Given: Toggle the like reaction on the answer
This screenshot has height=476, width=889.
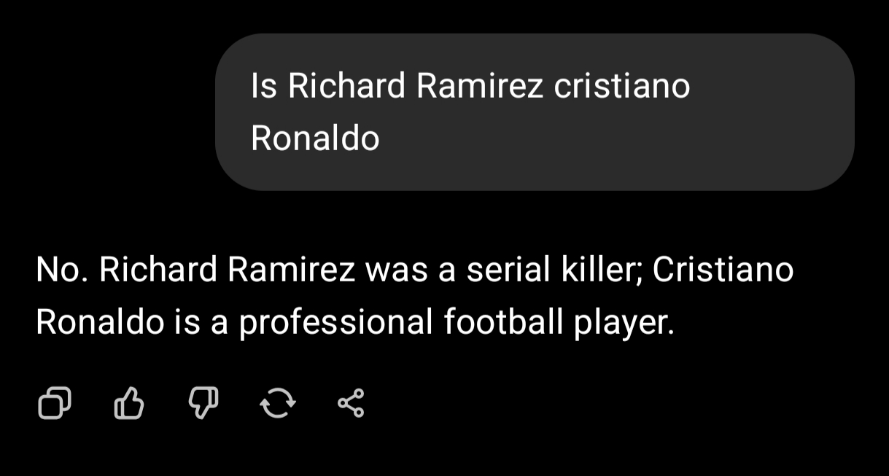Looking at the screenshot, I should pyautogui.click(x=130, y=402).
